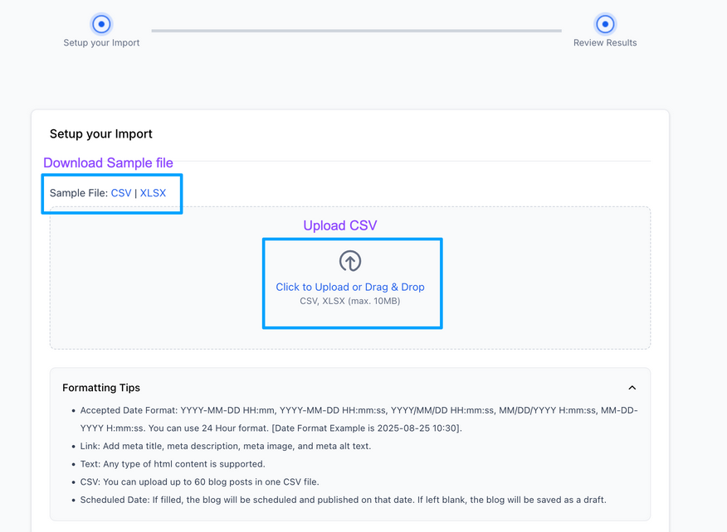Click the Download Sample file heading
This screenshot has width=727, height=532.
click(108, 162)
